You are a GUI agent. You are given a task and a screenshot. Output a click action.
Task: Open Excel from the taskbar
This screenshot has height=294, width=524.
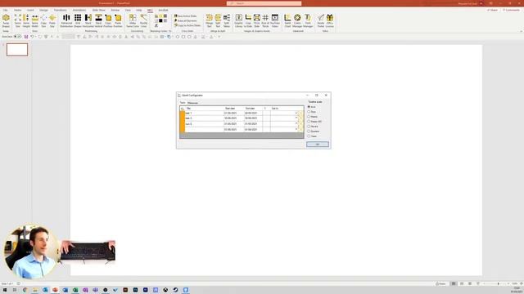(75, 290)
